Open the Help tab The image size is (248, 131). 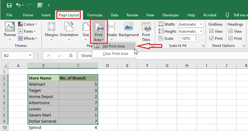(x=191, y=15)
